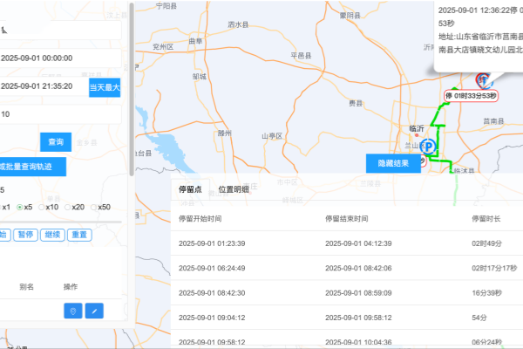The image size is (523, 349).
Task: Click the 停留时长 column header
Action: (486, 219)
